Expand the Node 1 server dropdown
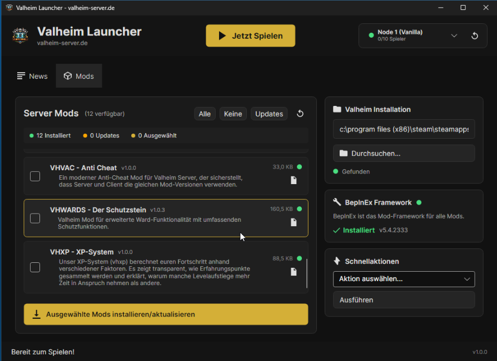The image size is (497, 361). 454,35
